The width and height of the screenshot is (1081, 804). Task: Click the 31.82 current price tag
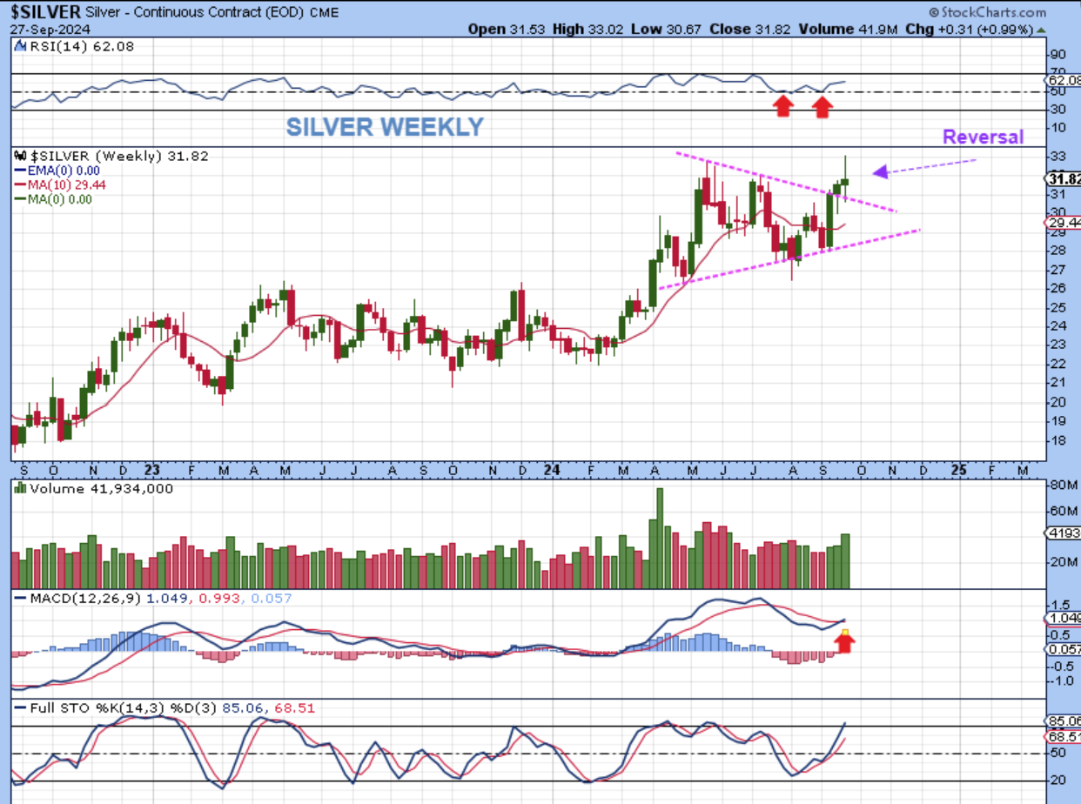click(1064, 179)
